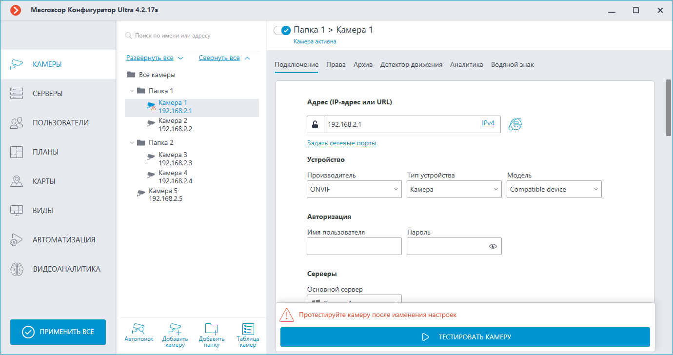The width and height of the screenshot is (673, 355).
Task: Click the search magnifier icon
Action: (x=129, y=36)
